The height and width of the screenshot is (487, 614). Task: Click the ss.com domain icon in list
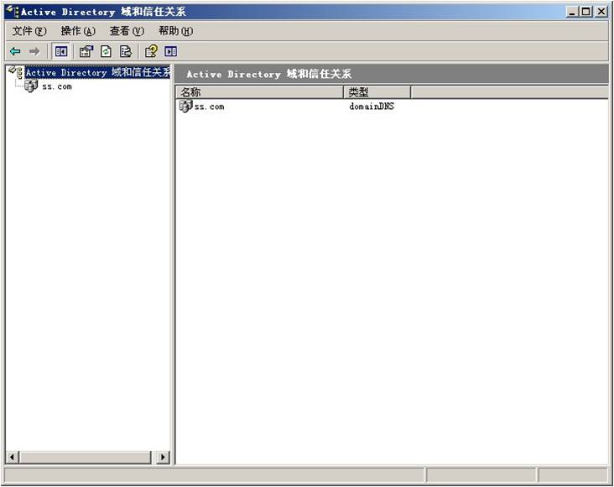185,106
